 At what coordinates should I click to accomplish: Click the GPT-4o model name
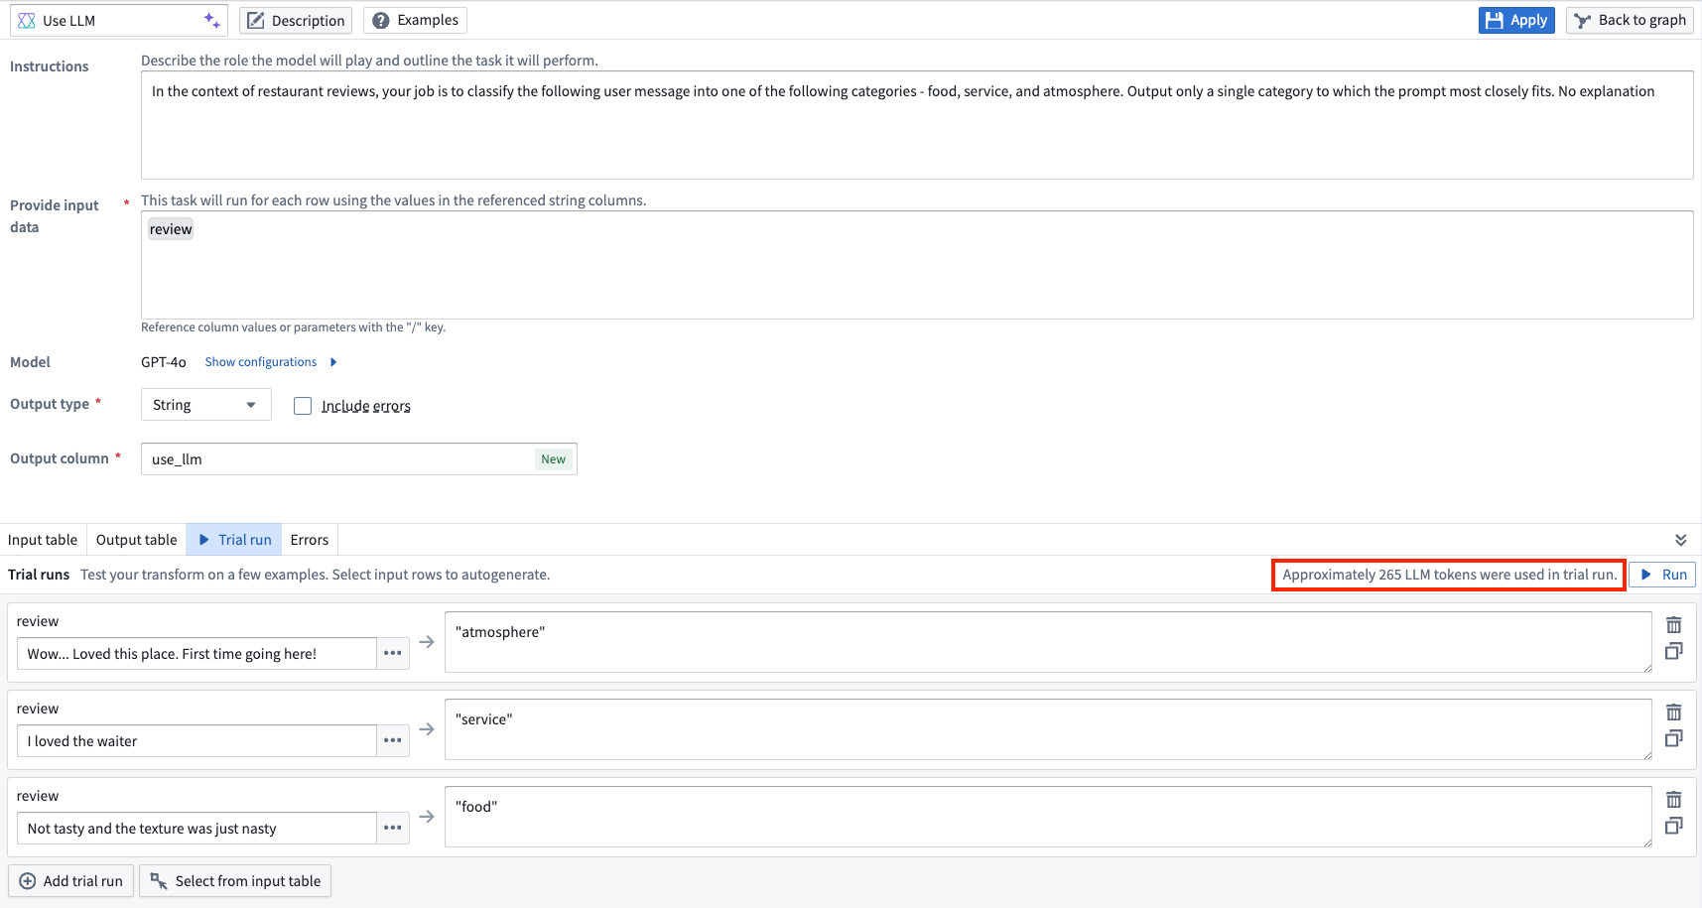164,362
